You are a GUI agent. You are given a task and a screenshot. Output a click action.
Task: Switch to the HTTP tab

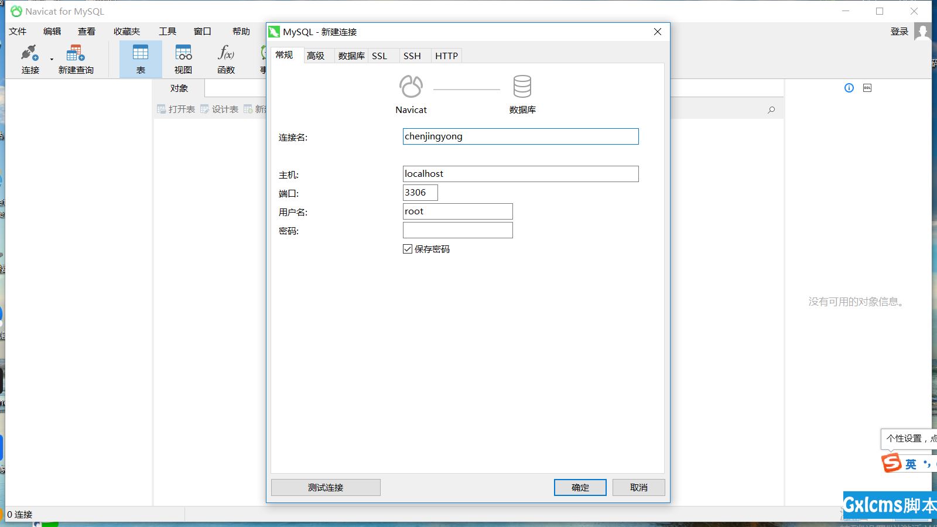click(446, 56)
